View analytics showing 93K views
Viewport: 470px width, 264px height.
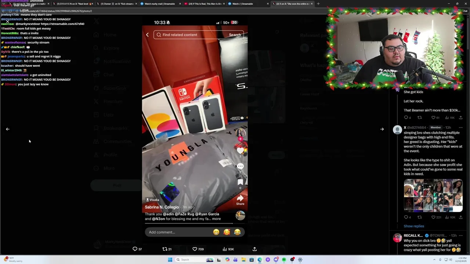pyautogui.click(x=228, y=249)
